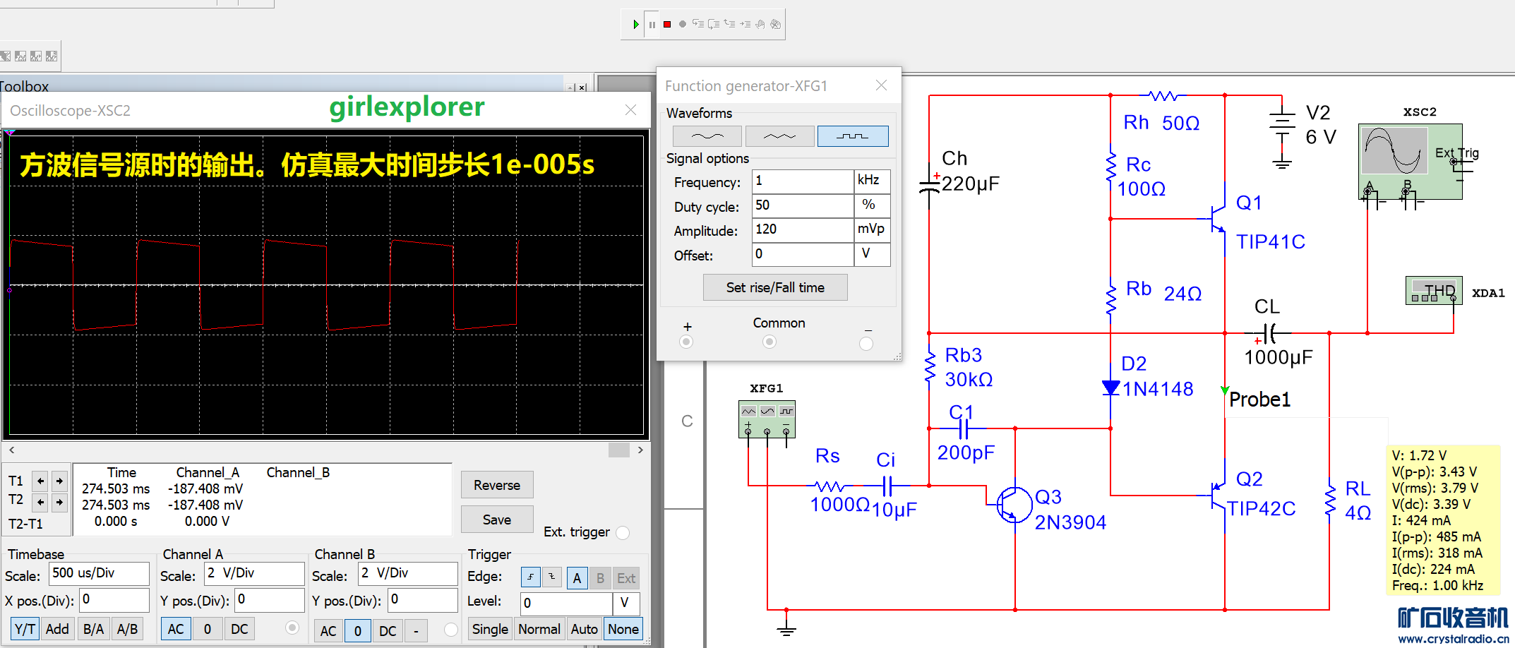Set trigger to rising edge
Image resolution: width=1515 pixels, height=648 pixels.
[x=530, y=577]
